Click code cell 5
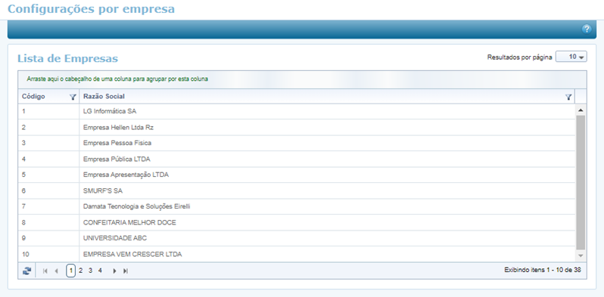Image resolution: width=604 pixels, height=297 pixels. (x=48, y=175)
